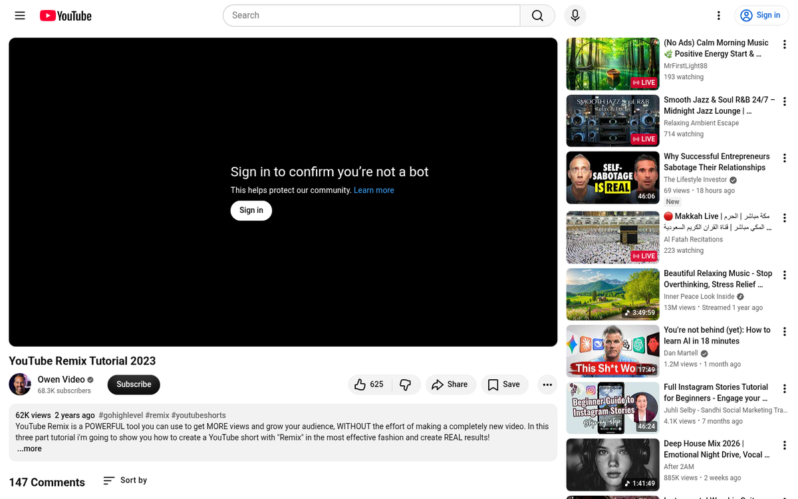Click the YouTube logo home icon
Screen dimensions: 798x499
[x=65, y=15]
